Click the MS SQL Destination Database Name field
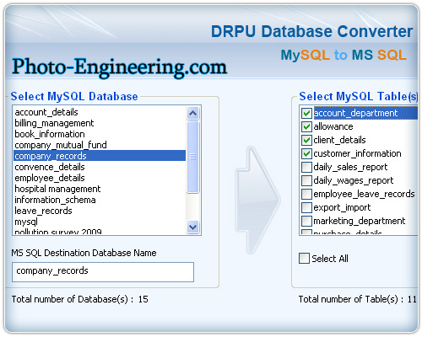422x337 pixels. coord(103,272)
